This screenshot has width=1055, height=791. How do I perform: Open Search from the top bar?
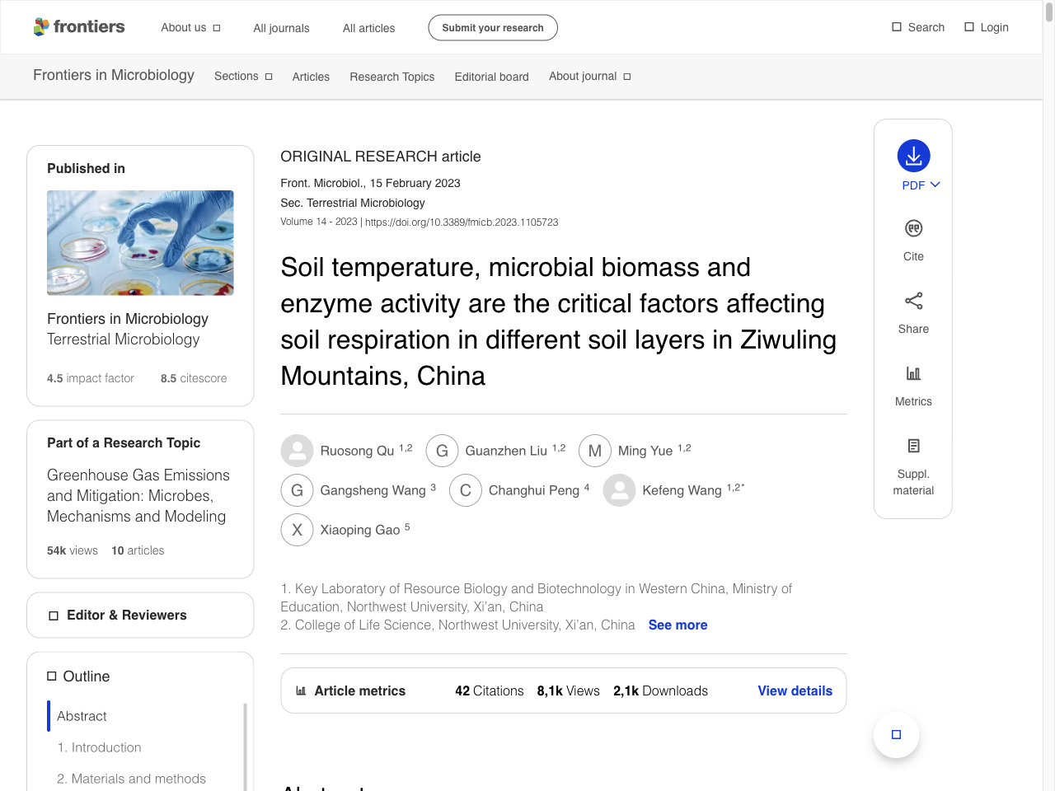click(895, 26)
